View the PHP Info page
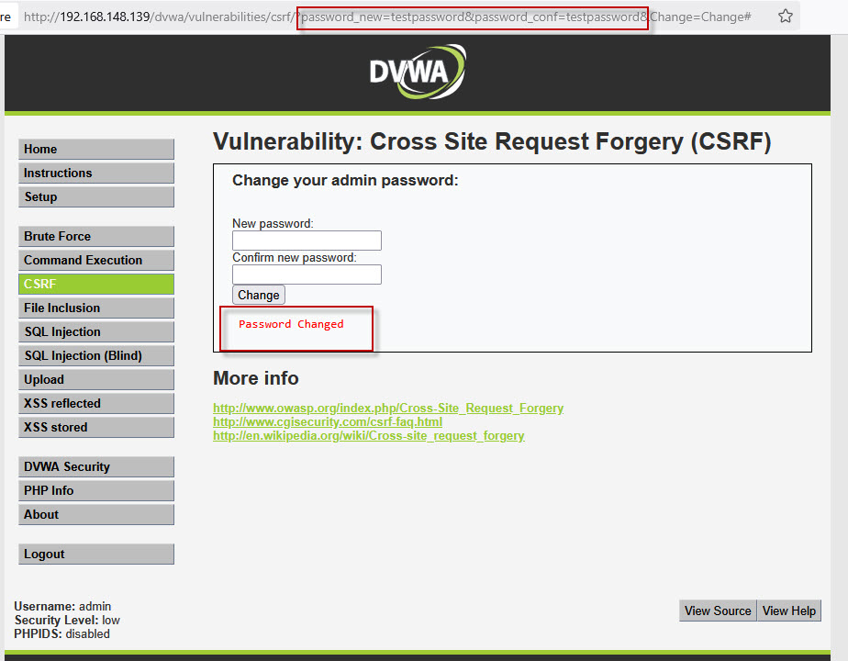Image resolution: width=848 pixels, height=661 pixels. pos(96,490)
